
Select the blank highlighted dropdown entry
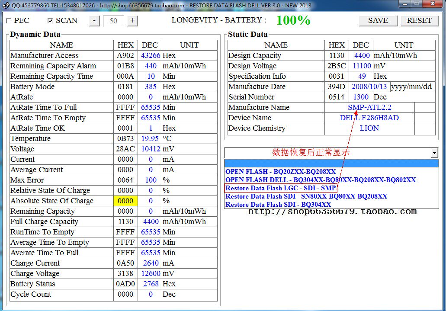(331, 164)
